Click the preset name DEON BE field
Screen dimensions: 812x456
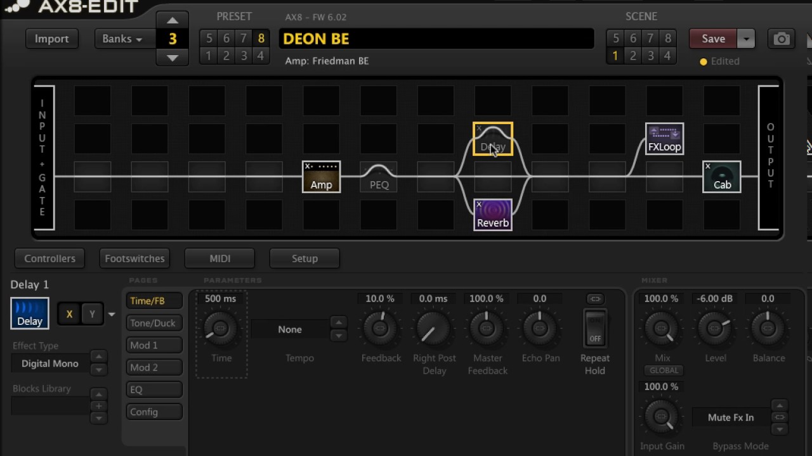click(436, 39)
